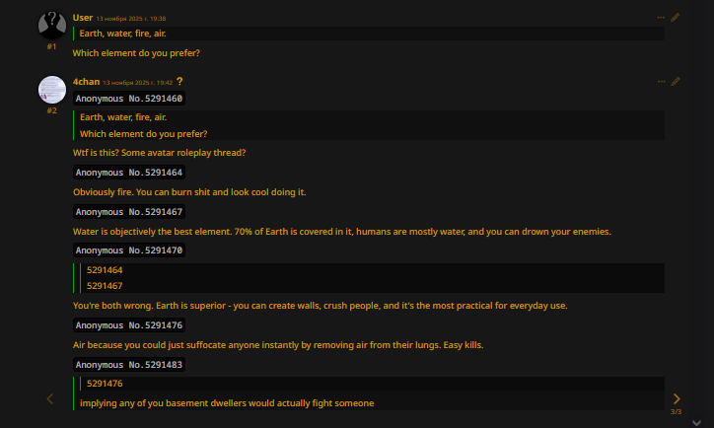714x428 pixels.
Task: Click the 4chan character avatar
Action: point(51,89)
